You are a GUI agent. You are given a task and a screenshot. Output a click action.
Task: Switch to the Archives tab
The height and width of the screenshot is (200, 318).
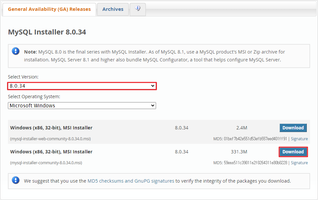click(113, 9)
